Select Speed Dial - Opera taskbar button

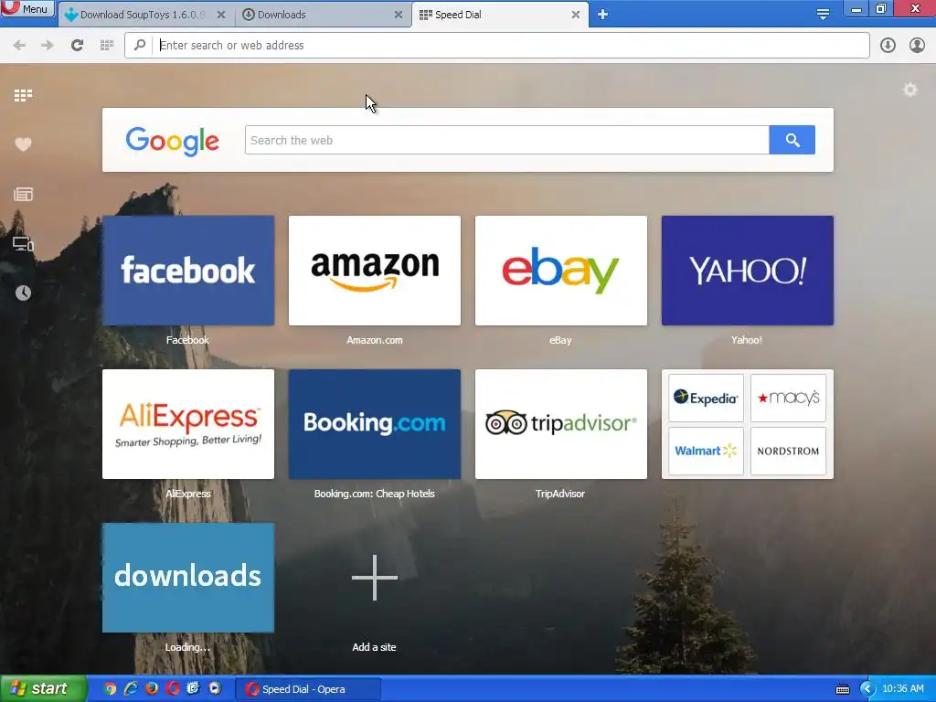(307, 689)
